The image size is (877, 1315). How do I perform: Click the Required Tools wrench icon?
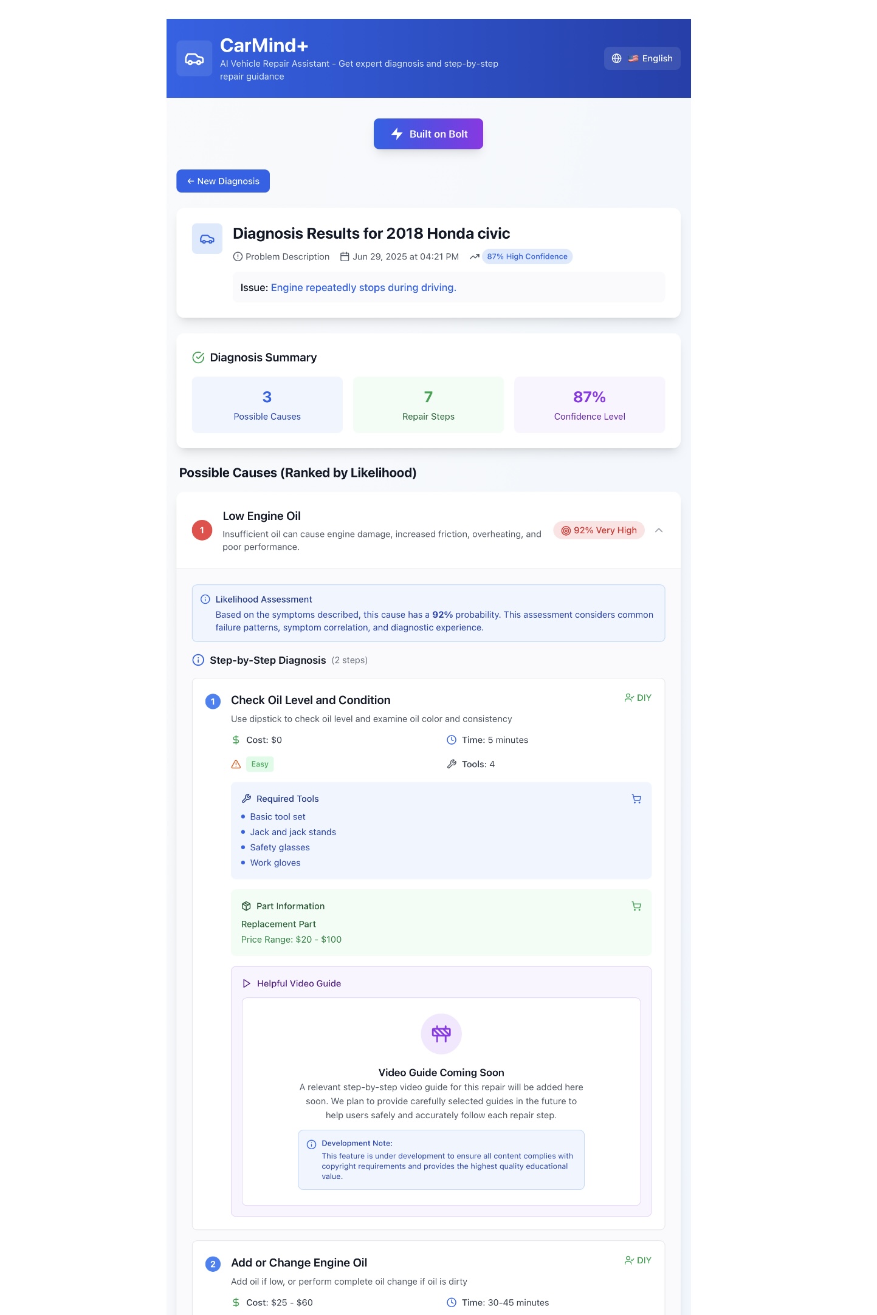(246, 799)
